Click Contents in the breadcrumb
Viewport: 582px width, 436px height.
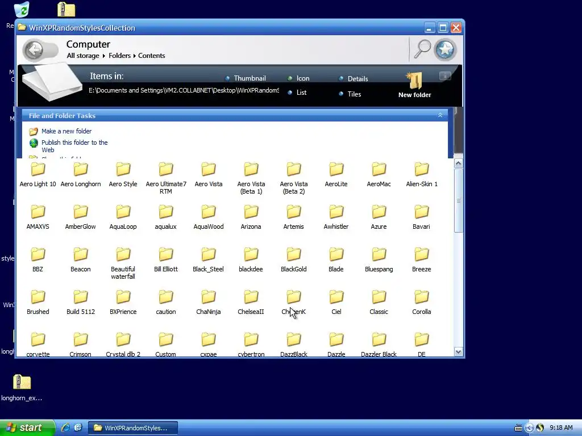151,56
